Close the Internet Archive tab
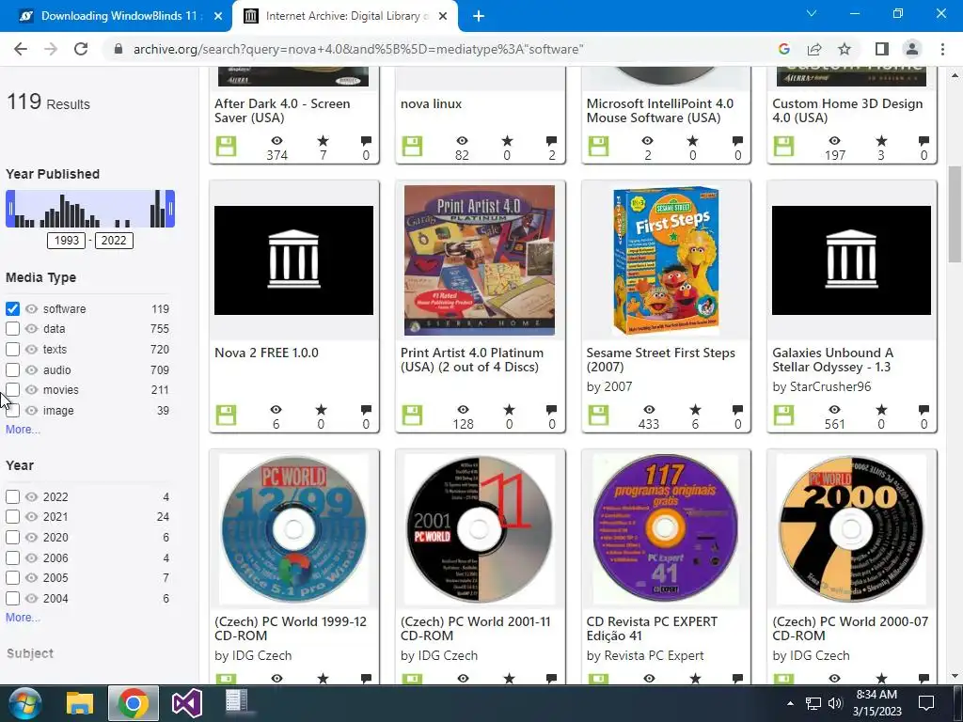Viewport: 963px width, 722px height. [x=443, y=16]
